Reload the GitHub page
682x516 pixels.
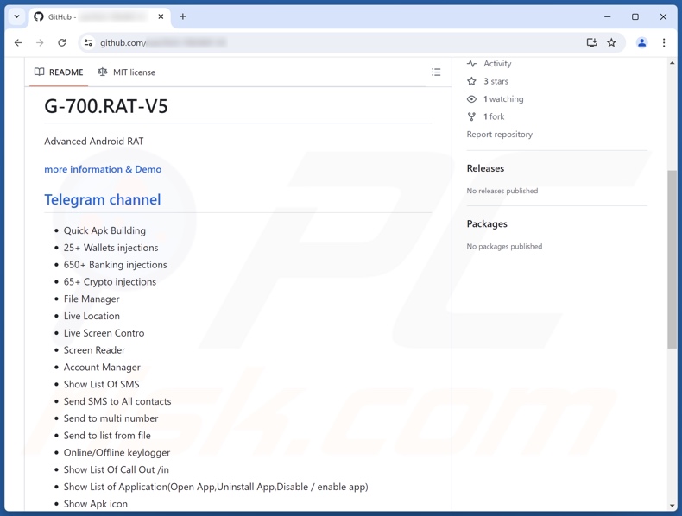click(x=62, y=42)
